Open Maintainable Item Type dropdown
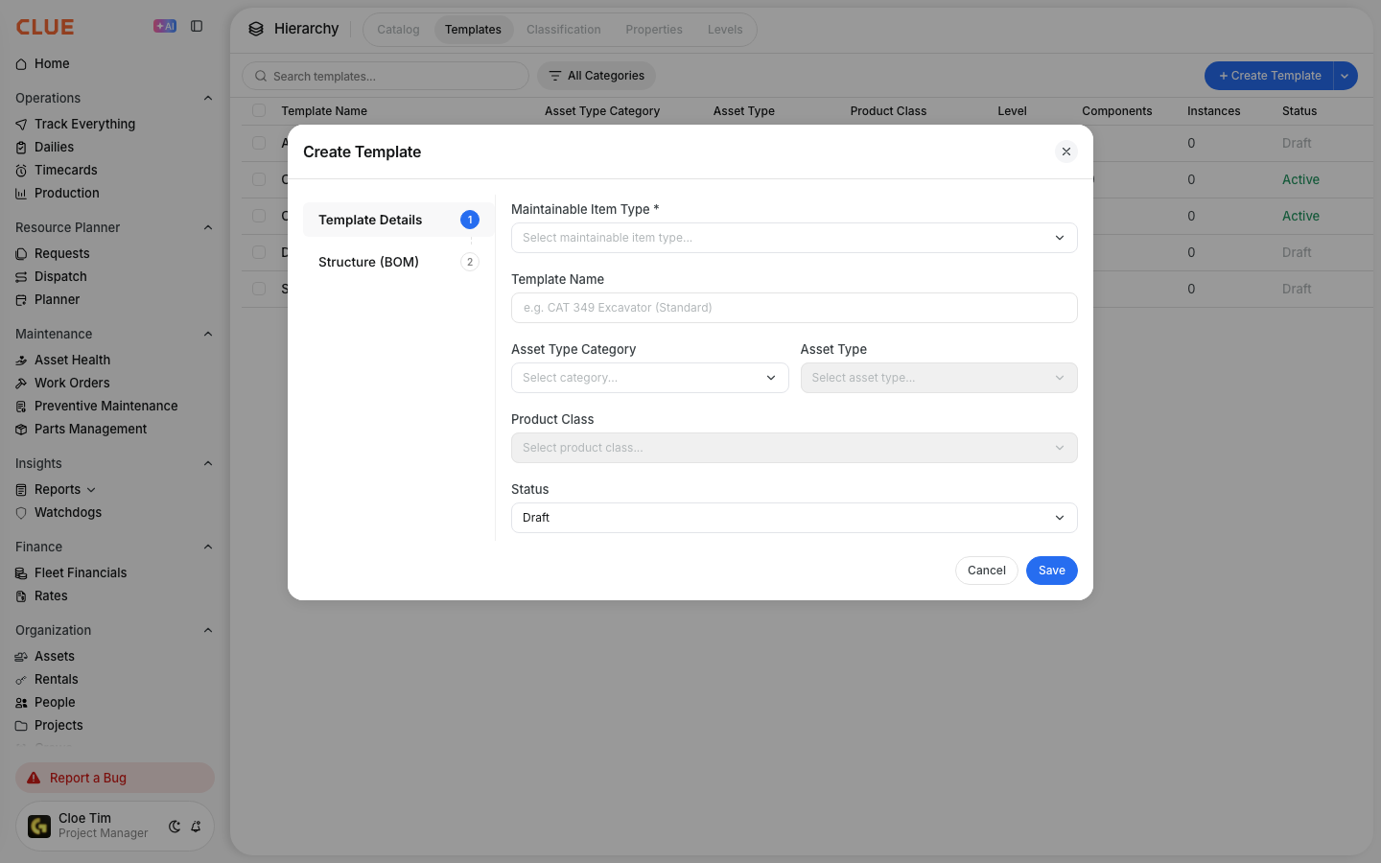 (x=794, y=238)
